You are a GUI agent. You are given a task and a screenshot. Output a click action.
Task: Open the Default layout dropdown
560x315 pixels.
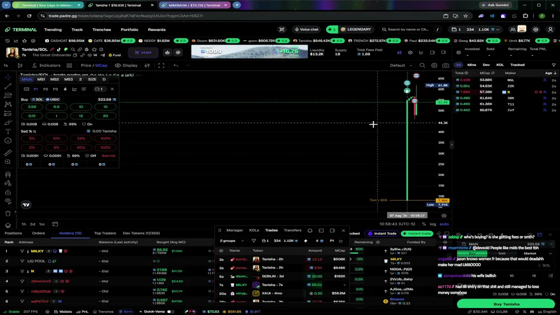point(401,65)
